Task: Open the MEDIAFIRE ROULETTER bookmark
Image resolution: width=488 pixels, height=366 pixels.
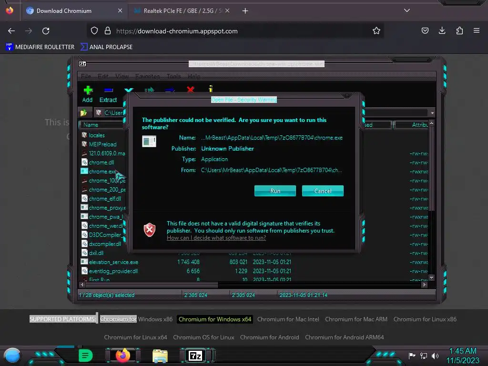Action: click(40, 47)
